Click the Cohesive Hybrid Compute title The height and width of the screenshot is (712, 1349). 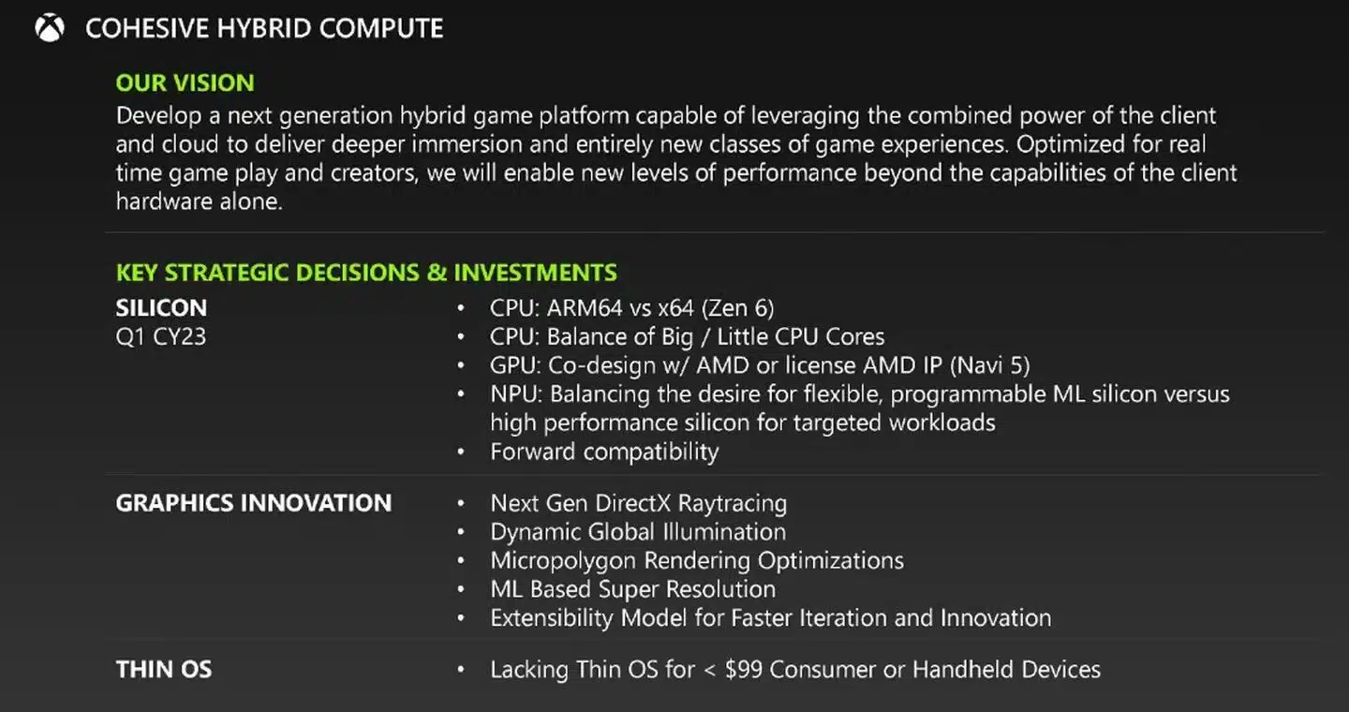coord(264,29)
